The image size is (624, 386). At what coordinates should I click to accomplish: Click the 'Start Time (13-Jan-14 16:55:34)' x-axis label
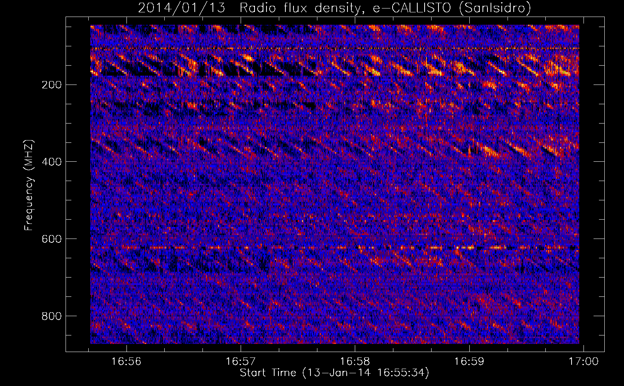click(334, 373)
